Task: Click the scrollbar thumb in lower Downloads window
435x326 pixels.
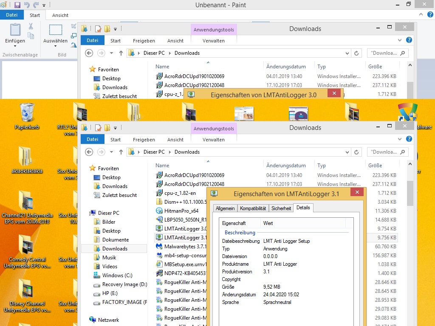Action: tap(410, 193)
